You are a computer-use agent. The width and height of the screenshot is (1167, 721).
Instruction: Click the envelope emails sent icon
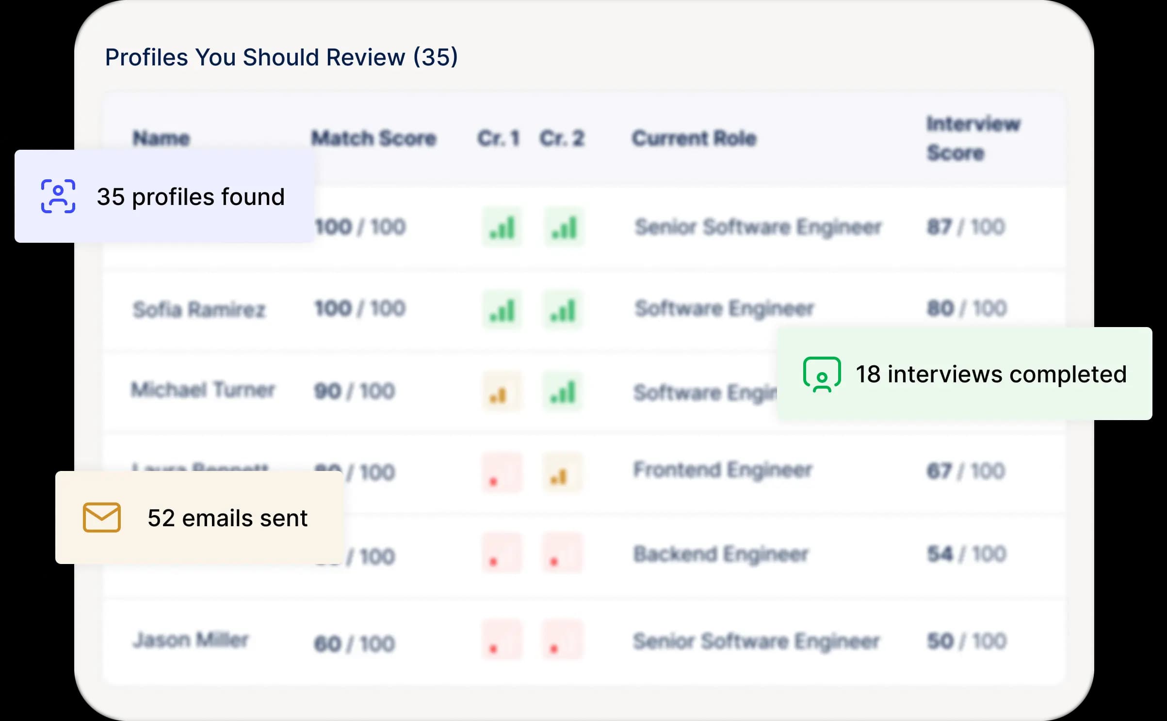[102, 517]
